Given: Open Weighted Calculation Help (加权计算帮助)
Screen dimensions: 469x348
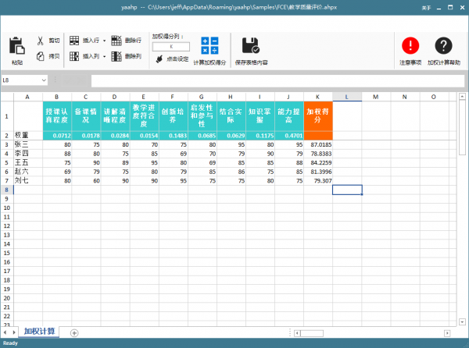Looking at the screenshot, I should point(443,45).
